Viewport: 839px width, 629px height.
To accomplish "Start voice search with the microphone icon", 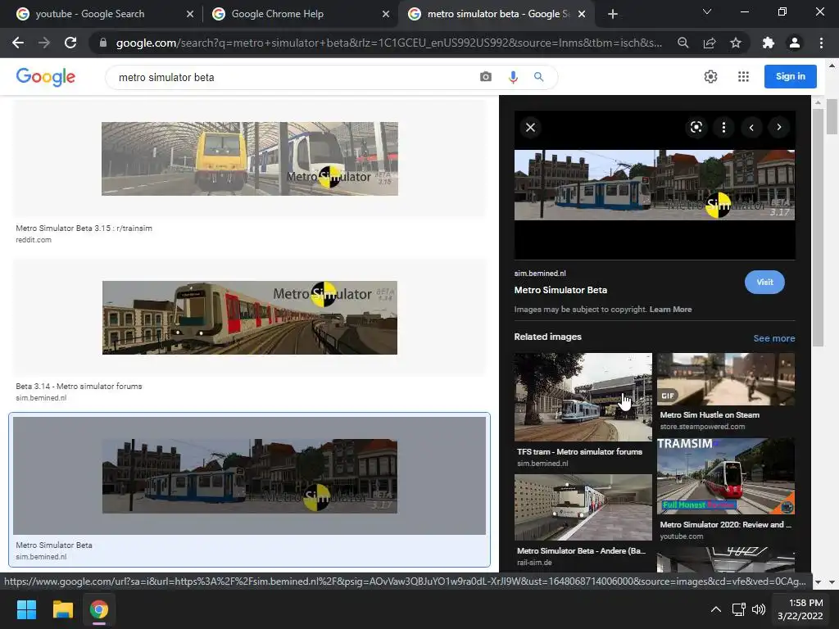I will tap(513, 77).
